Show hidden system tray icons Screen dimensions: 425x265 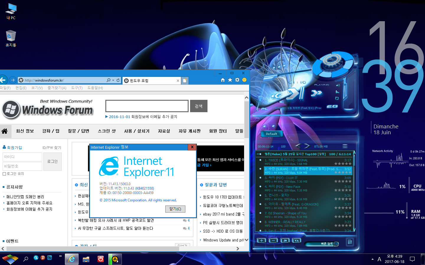[x=372, y=259]
